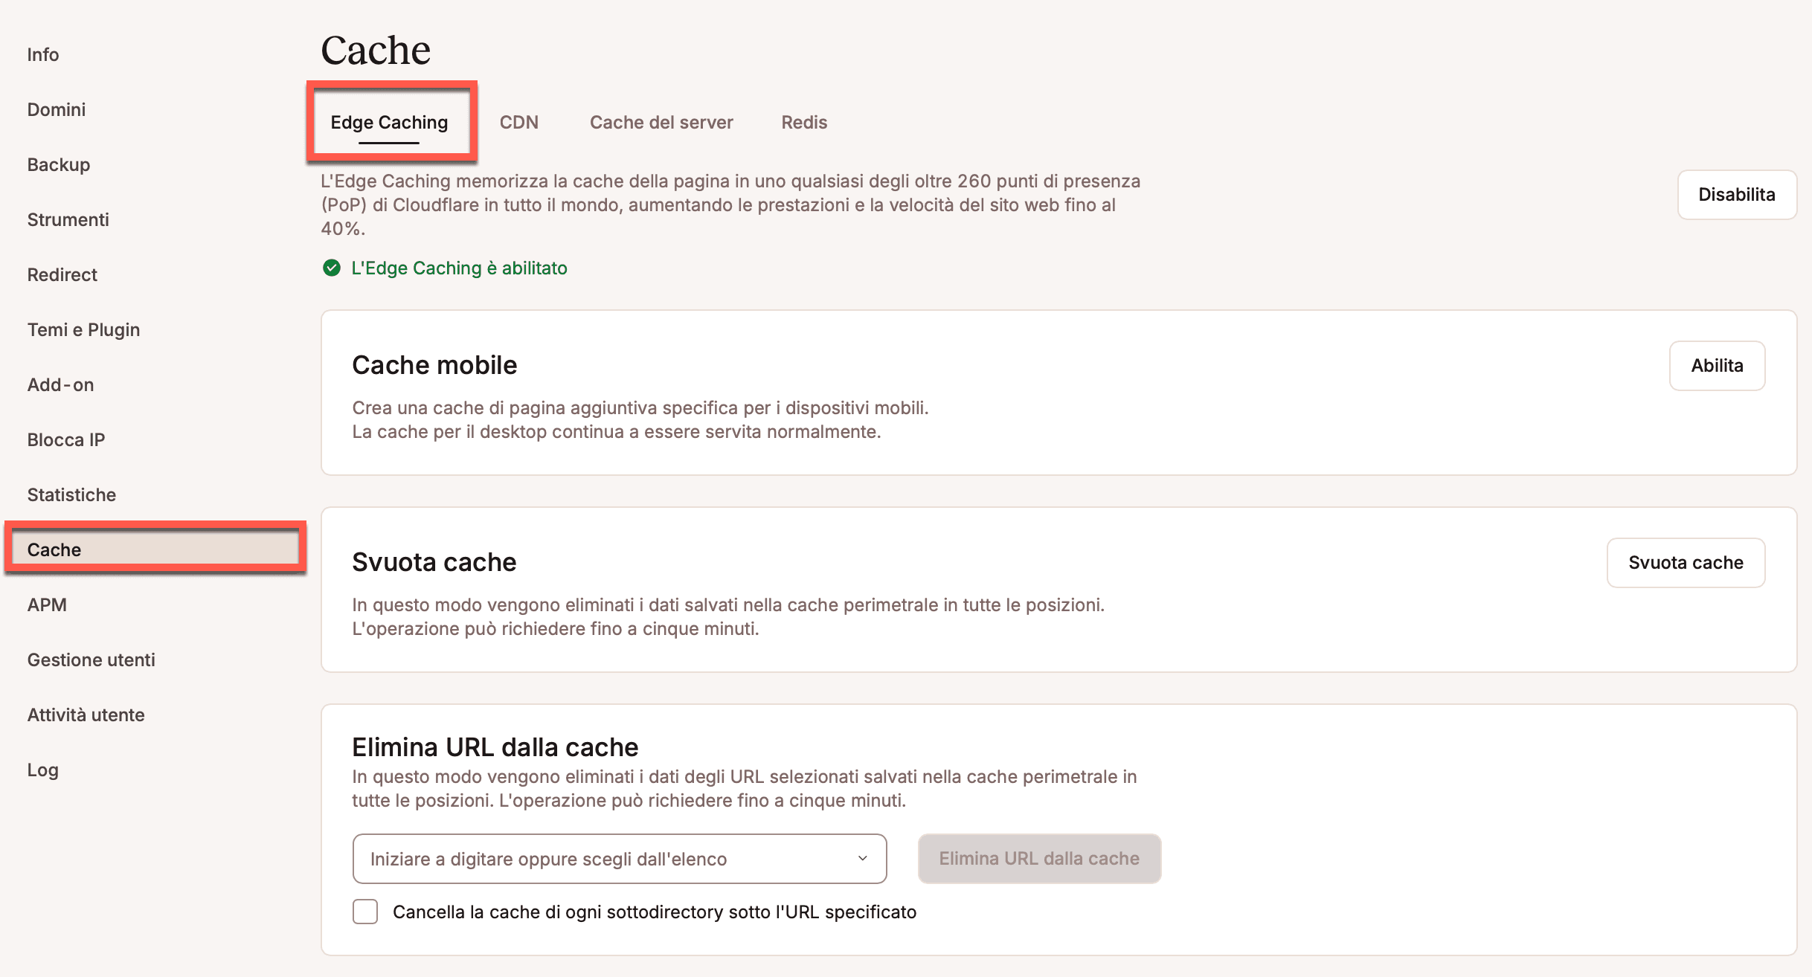Select APM in the sidebar

click(47, 605)
